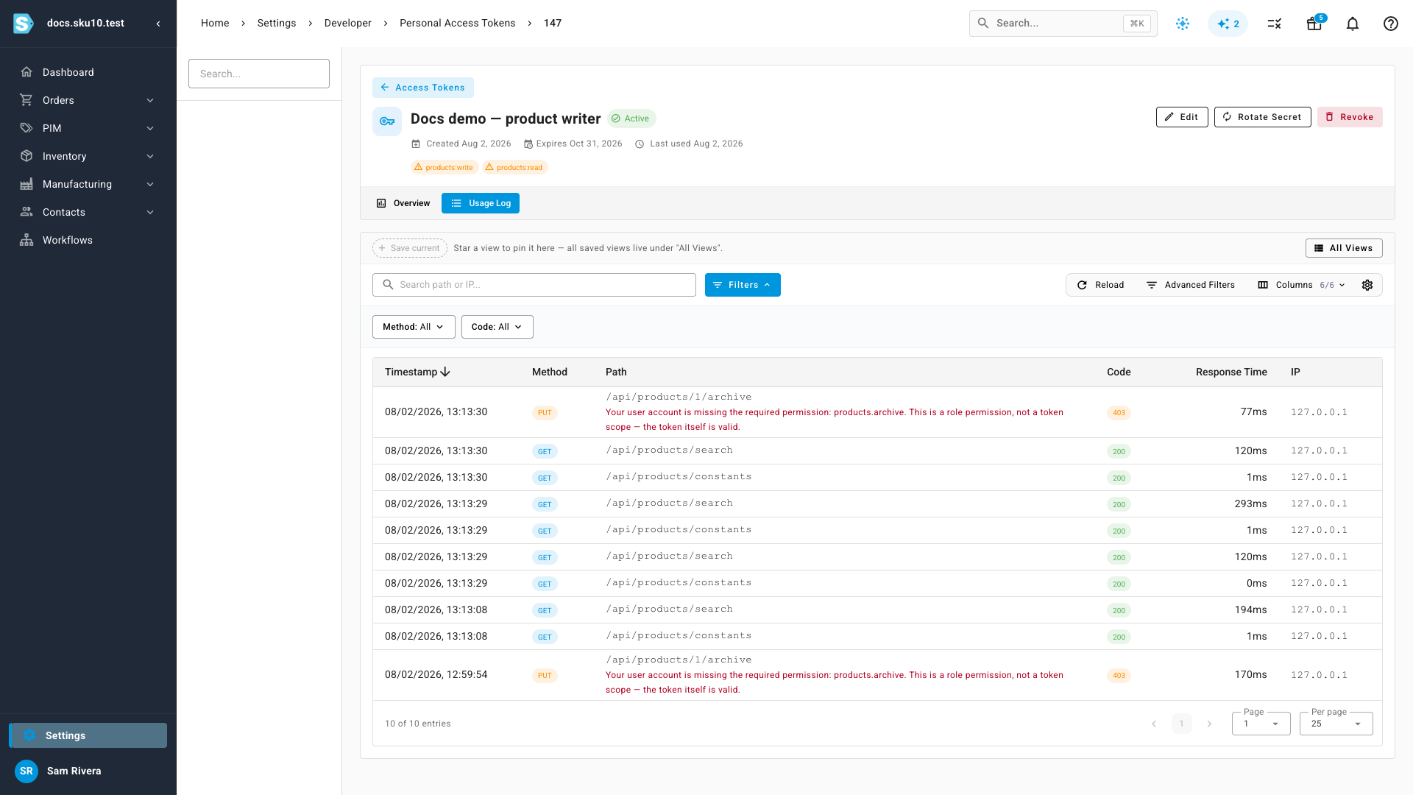Open Advanced Filters
The image size is (1413, 795).
click(1191, 285)
